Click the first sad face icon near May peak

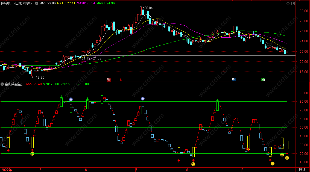(x=71, y=99)
